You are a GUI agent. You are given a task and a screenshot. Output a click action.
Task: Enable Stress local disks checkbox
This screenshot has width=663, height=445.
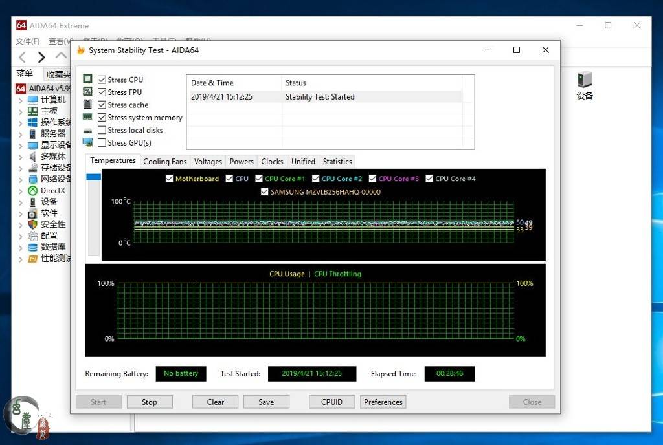(x=102, y=130)
